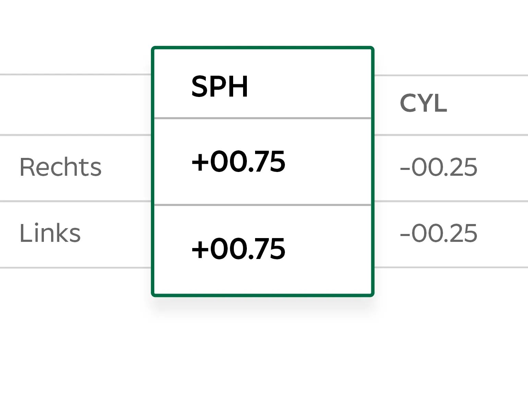Click the empty header cell above Rechts
This screenshot has height=396, width=528.
click(75, 104)
